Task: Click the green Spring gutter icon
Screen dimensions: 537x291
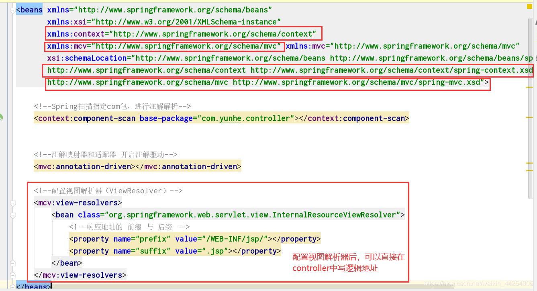Action: pyautogui.click(x=1, y=118)
